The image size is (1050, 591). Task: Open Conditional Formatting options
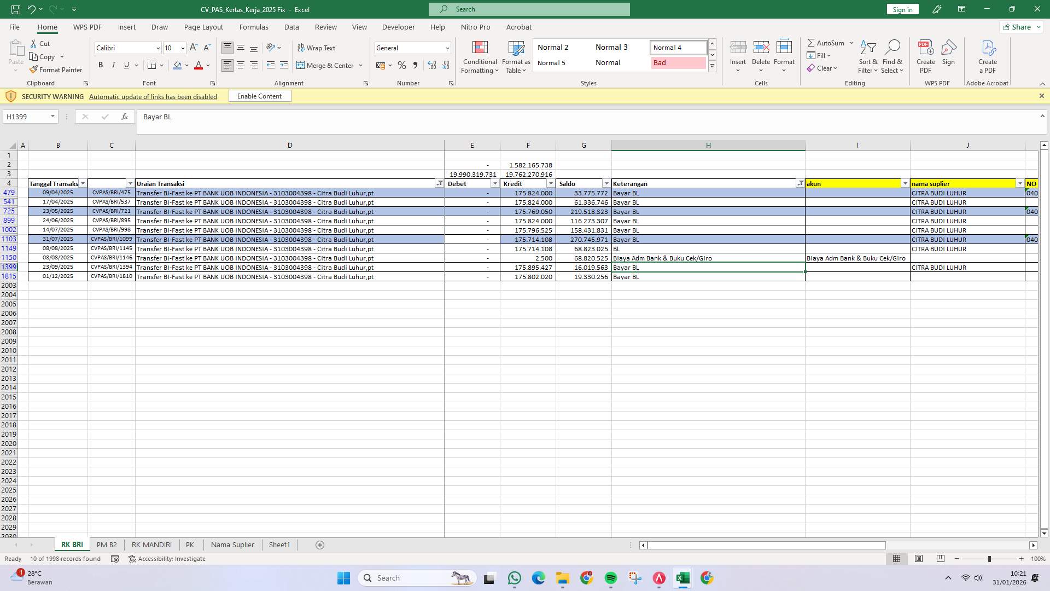480,56
